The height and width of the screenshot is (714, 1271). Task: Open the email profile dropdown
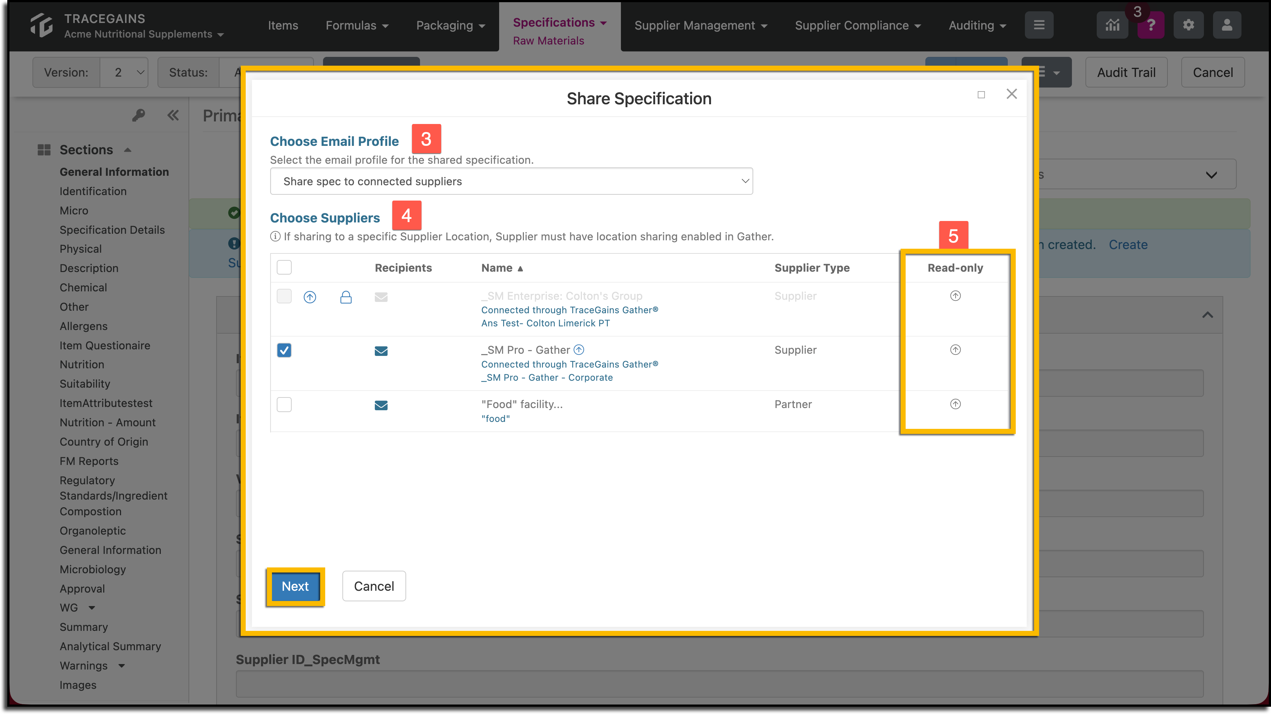pyautogui.click(x=511, y=181)
